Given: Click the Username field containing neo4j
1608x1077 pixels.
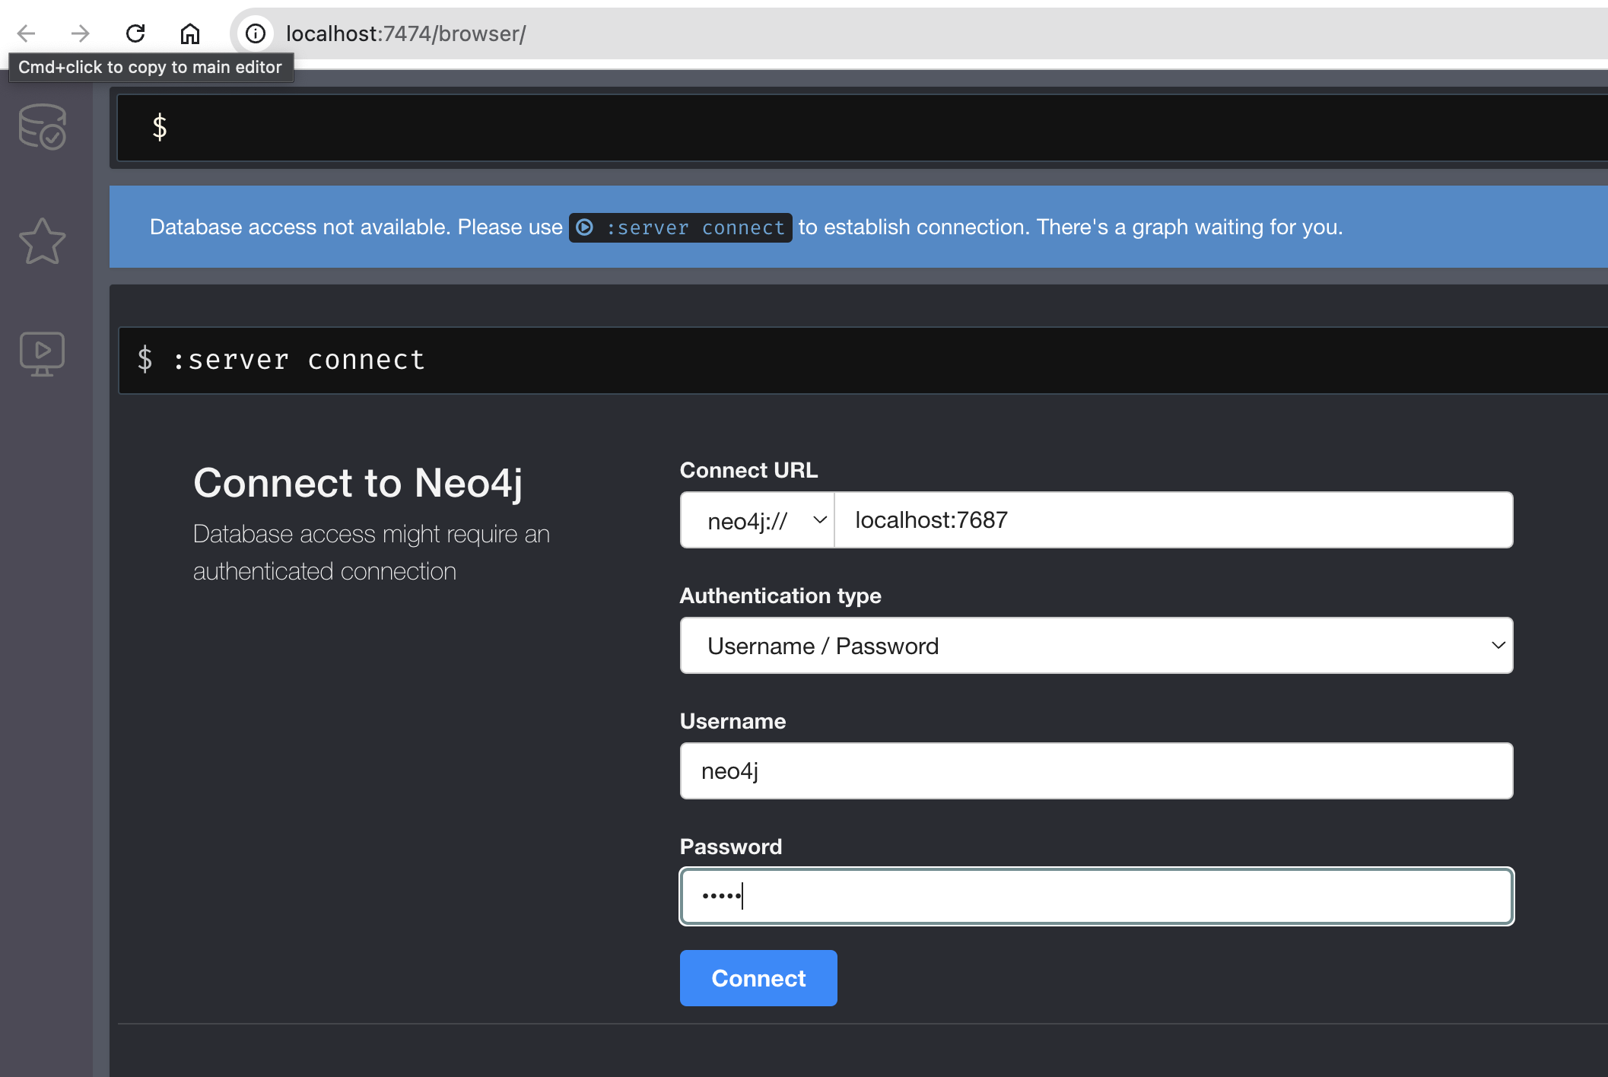Looking at the screenshot, I should tap(1095, 770).
